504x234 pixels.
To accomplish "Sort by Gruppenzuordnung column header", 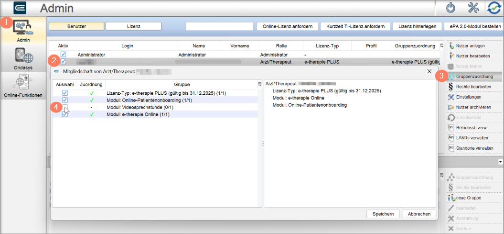I will (x=415, y=46).
